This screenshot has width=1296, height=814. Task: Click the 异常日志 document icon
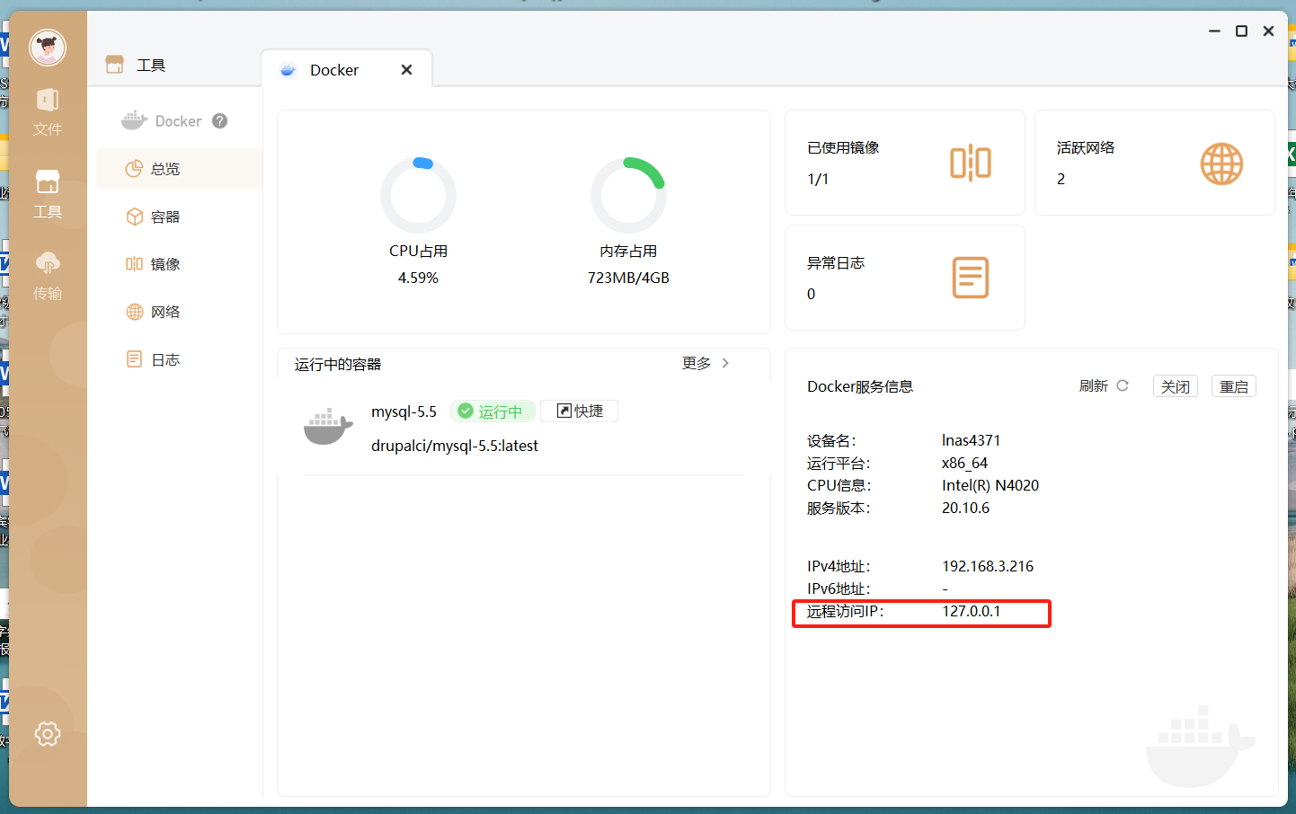971,278
